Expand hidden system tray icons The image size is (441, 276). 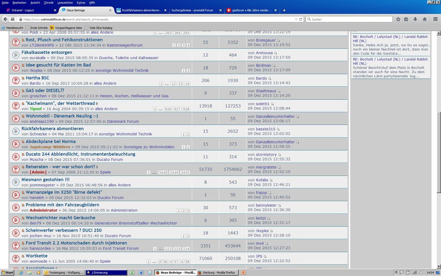[x=396, y=273]
